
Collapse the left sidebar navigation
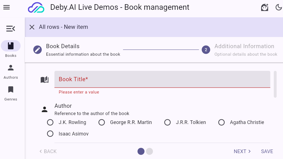[x=11, y=29]
